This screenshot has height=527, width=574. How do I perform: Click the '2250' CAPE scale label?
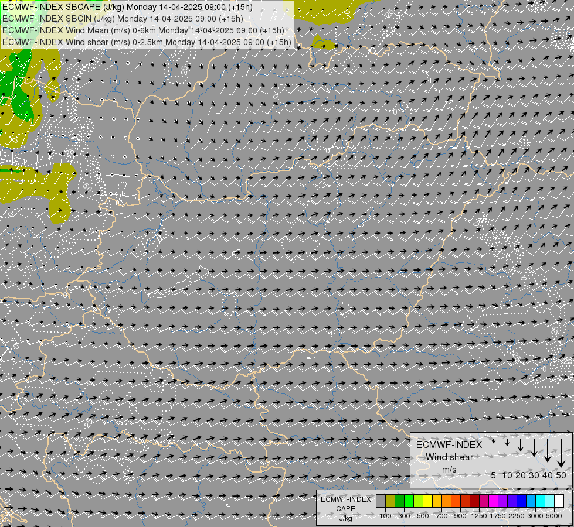(x=517, y=516)
